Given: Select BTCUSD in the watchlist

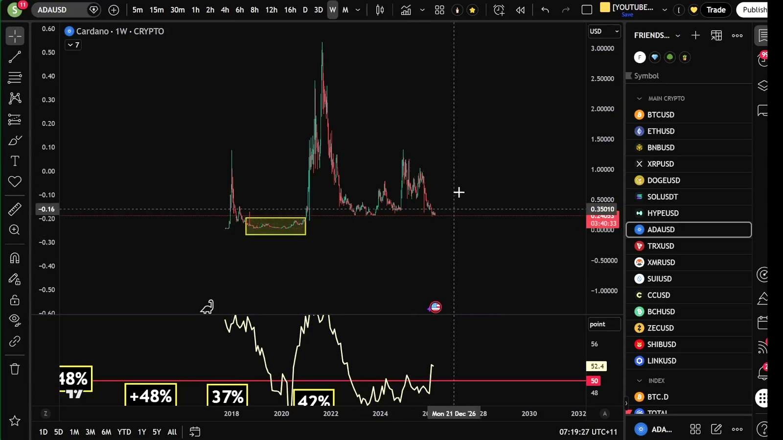Looking at the screenshot, I should 689,114.
